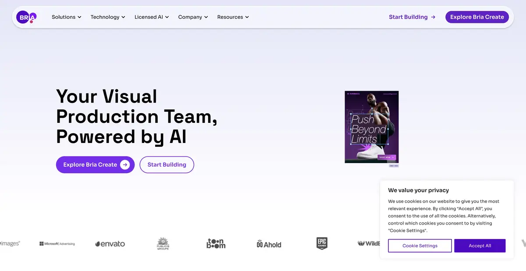
Task: Select the outlined Start Building hero button
Action: [x=167, y=165]
